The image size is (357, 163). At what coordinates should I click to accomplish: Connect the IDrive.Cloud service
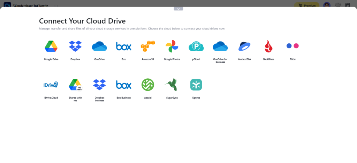51,85
